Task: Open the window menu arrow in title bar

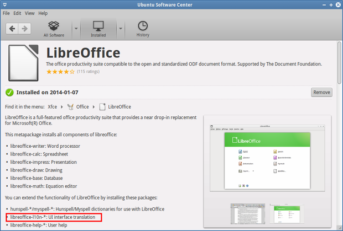Action: 4,5
